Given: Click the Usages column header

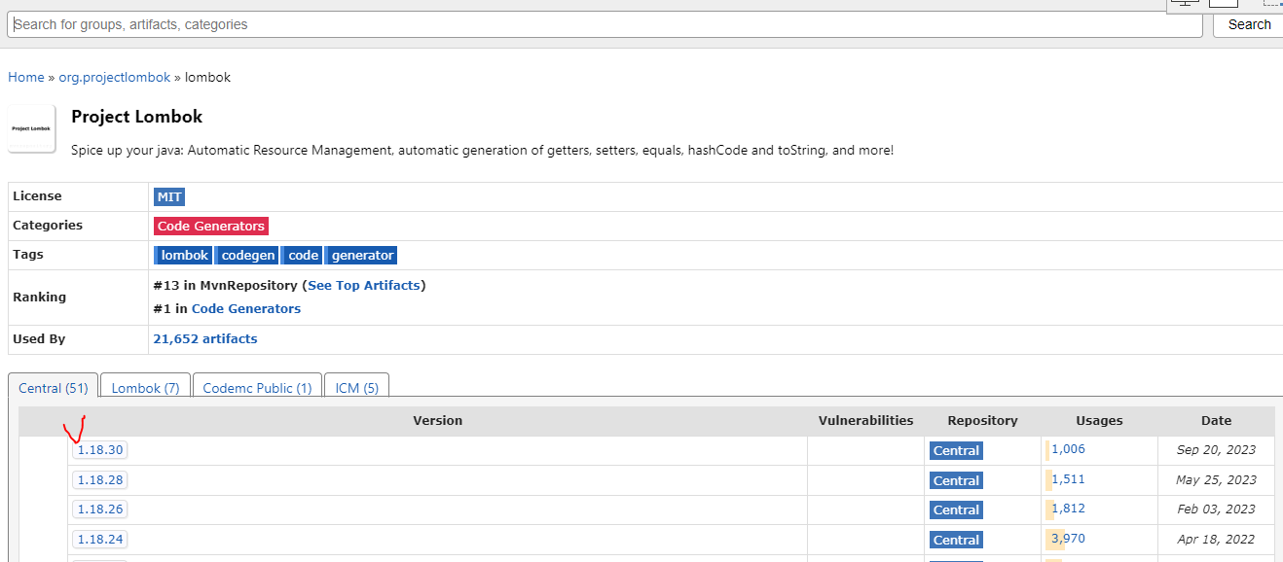Looking at the screenshot, I should click(1099, 421).
